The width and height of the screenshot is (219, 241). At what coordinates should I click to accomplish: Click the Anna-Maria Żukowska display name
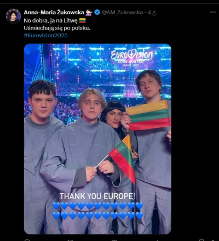(54, 12)
